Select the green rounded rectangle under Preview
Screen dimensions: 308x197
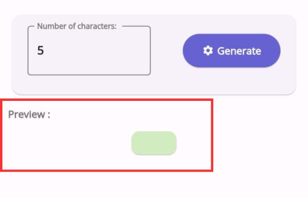tap(154, 143)
